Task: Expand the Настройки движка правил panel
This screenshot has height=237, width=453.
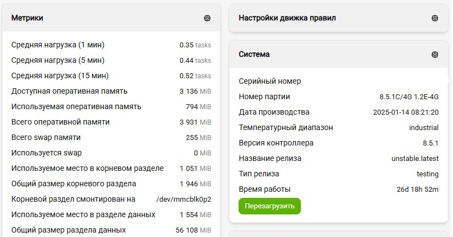Action: point(338,18)
